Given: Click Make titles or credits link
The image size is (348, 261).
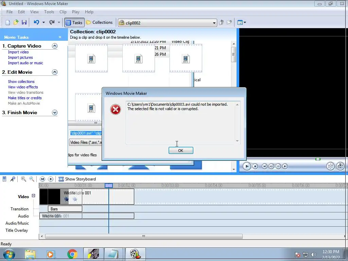Looking at the screenshot, I should (x=24, y=98).
